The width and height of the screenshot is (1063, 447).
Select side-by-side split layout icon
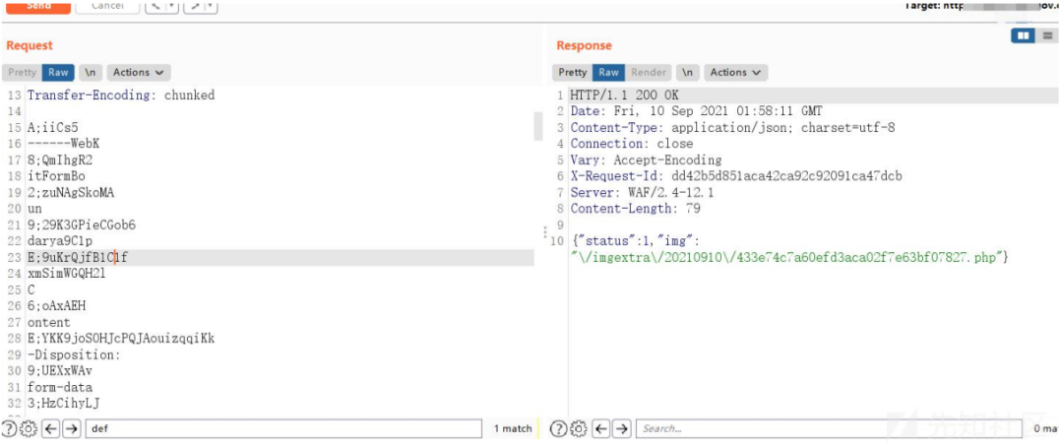coord(1023,35)
